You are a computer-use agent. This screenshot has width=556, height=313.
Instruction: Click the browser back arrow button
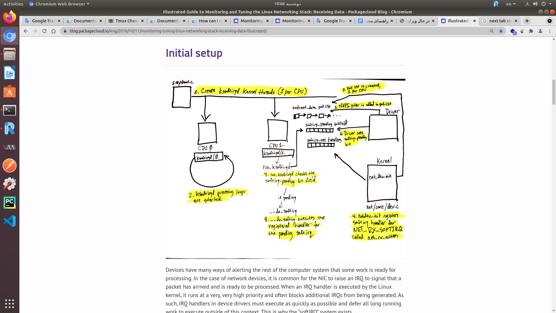[x=26, y=31]
